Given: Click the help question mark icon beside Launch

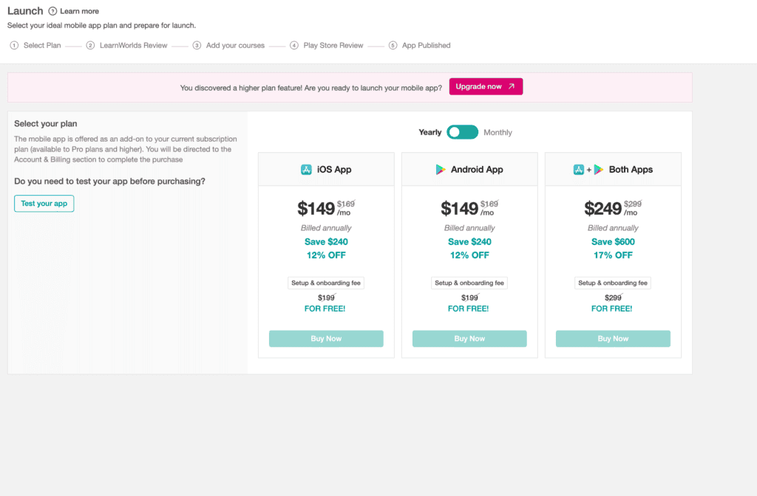Looking at the screenshot, I should coord(52,11).
